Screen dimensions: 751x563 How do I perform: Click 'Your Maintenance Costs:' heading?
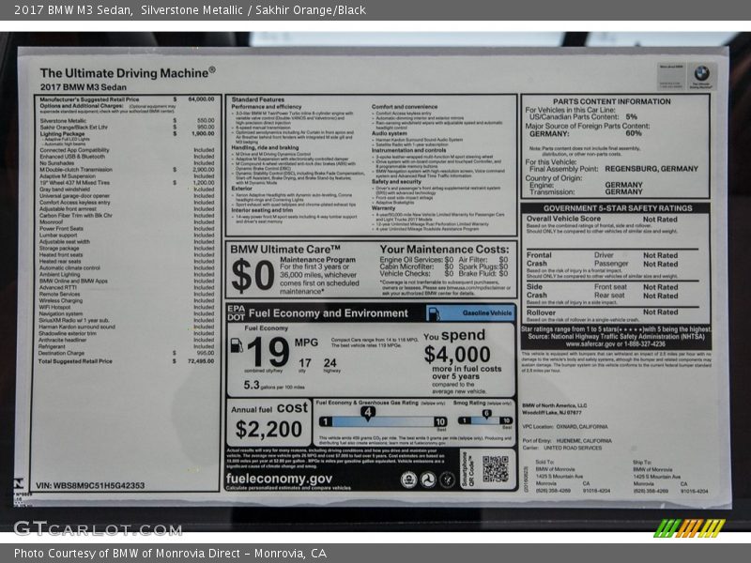[444, 250]
